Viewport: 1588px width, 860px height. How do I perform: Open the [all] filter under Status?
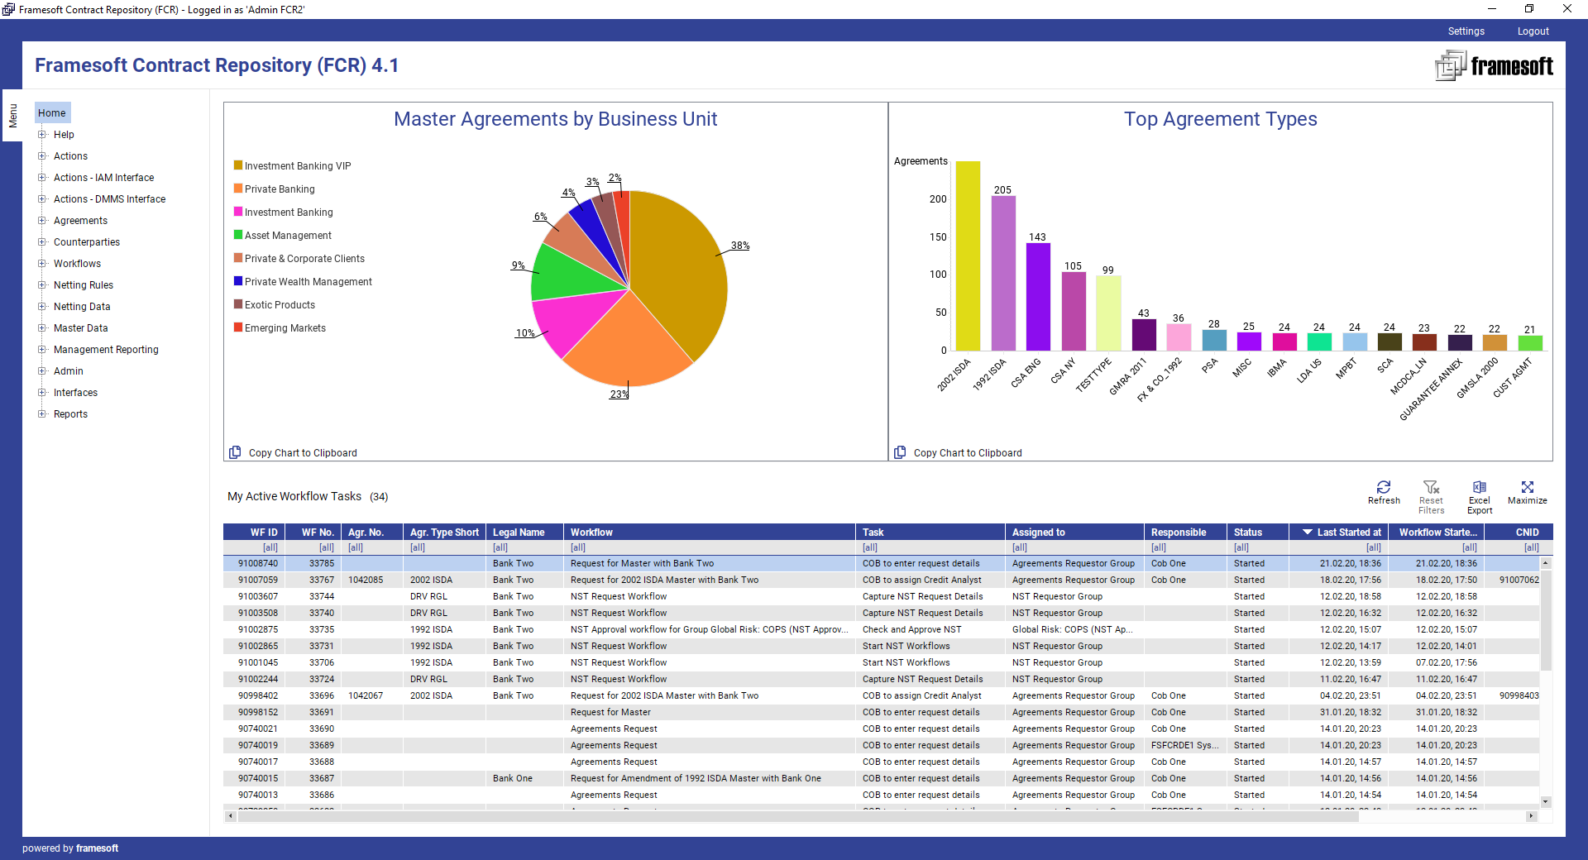pos(1241,547)
